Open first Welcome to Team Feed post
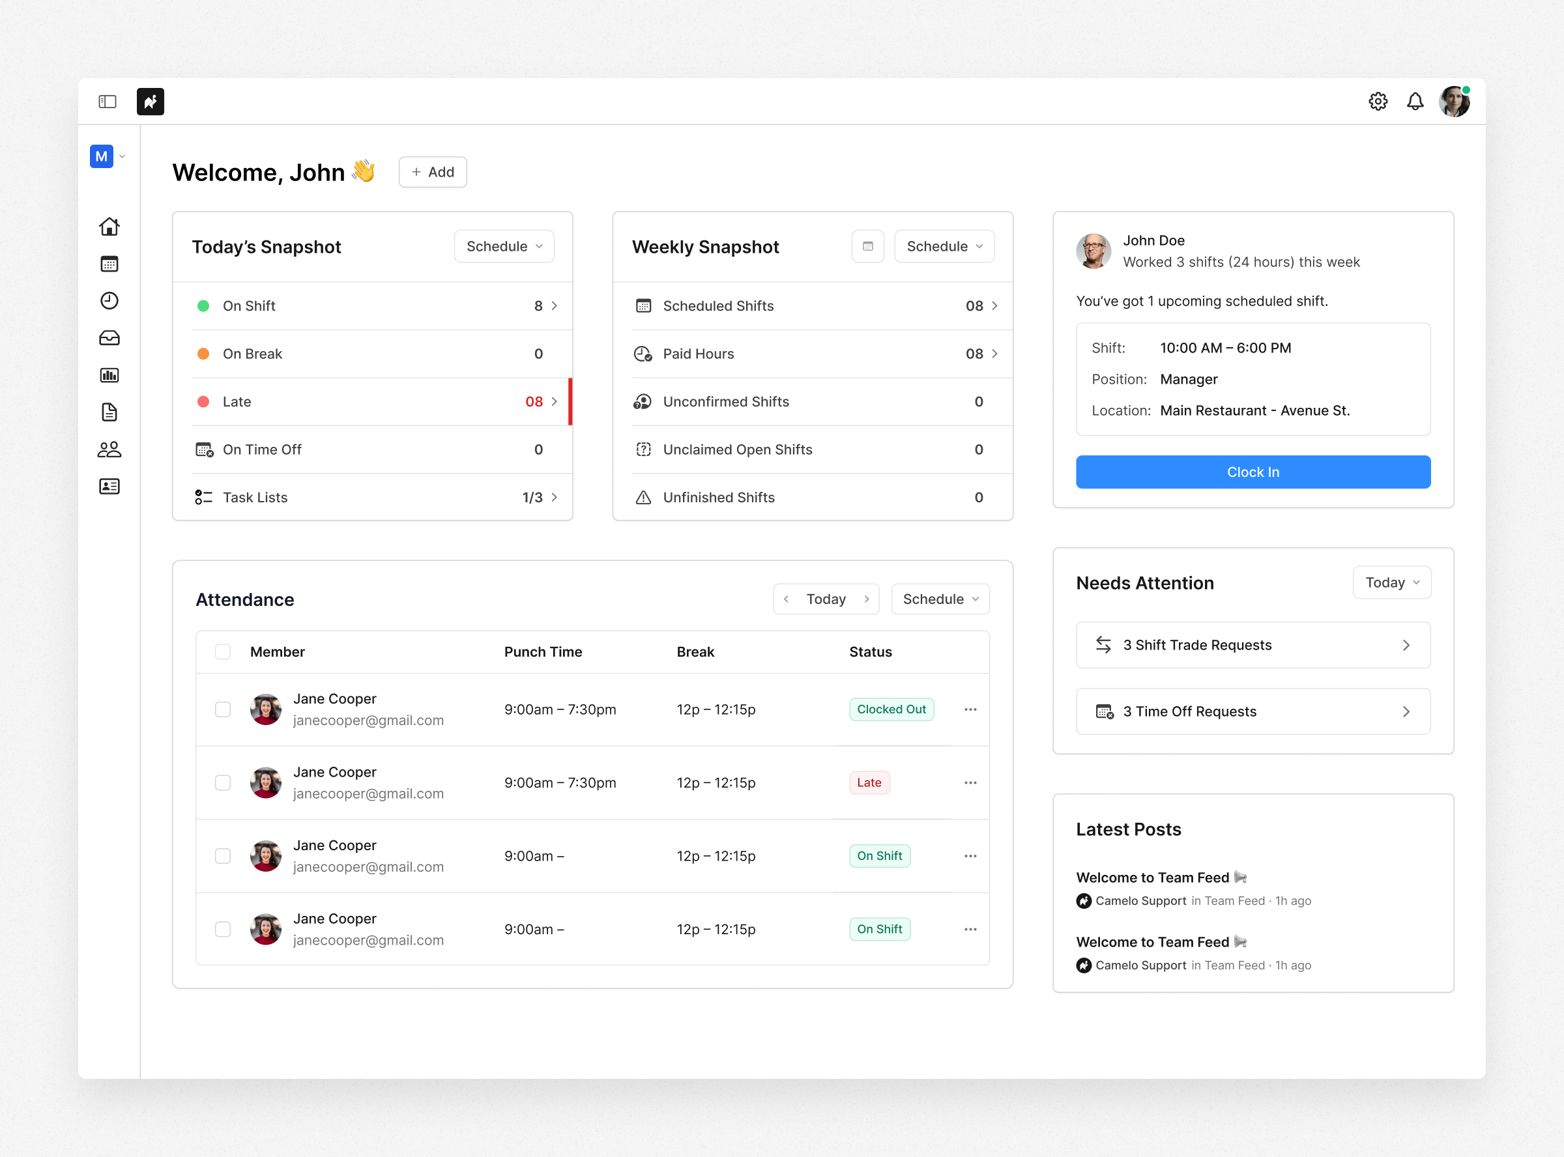The image size is (1564, 1157). (x=1161, y=878)
